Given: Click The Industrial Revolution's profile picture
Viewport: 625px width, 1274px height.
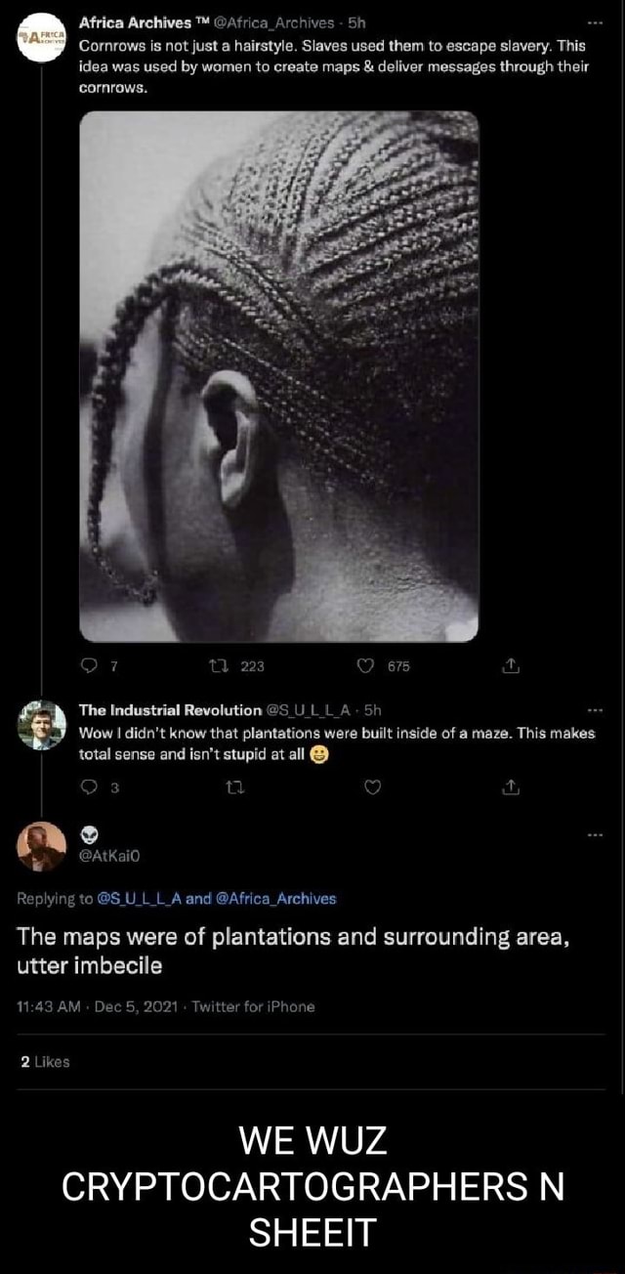Looking at the screenshot, I should pos(41,725).
